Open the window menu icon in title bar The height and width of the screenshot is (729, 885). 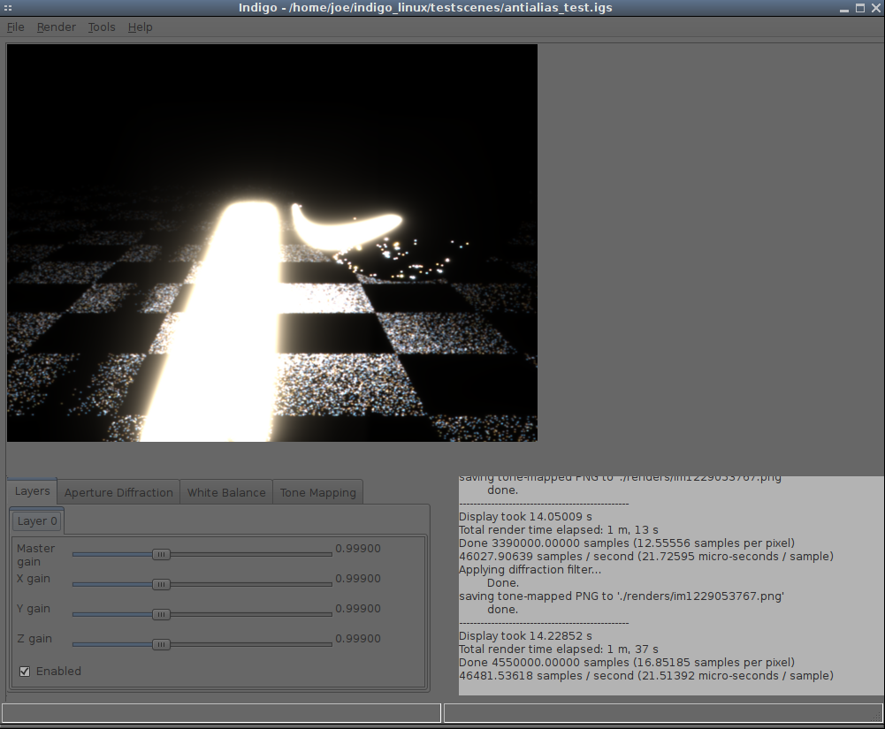tap(8, 8)
